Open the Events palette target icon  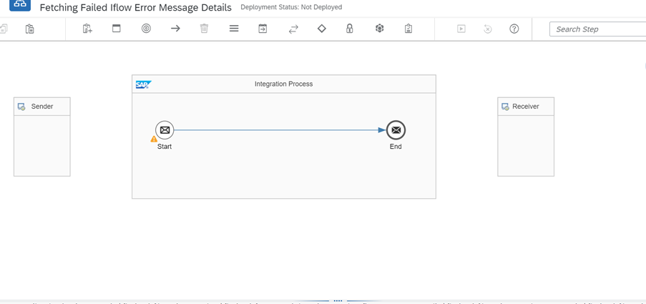pyautogui.click(x=146, y=29)
